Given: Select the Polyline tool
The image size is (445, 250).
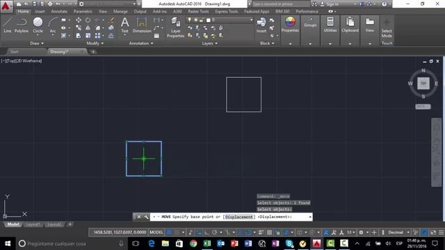Looking at the screenshot, I should point(22,25).
